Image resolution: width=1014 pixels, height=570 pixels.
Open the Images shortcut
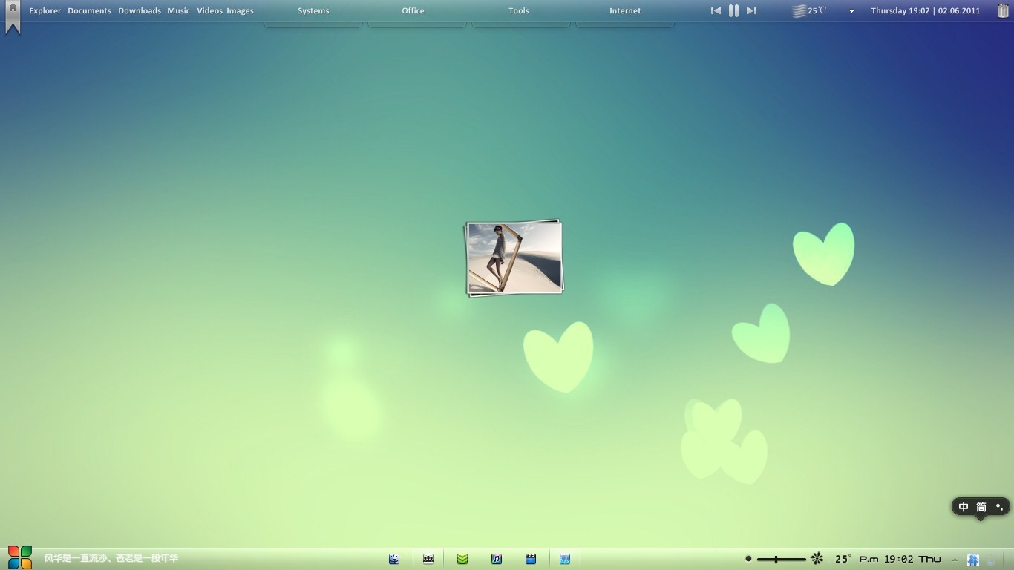240,11
